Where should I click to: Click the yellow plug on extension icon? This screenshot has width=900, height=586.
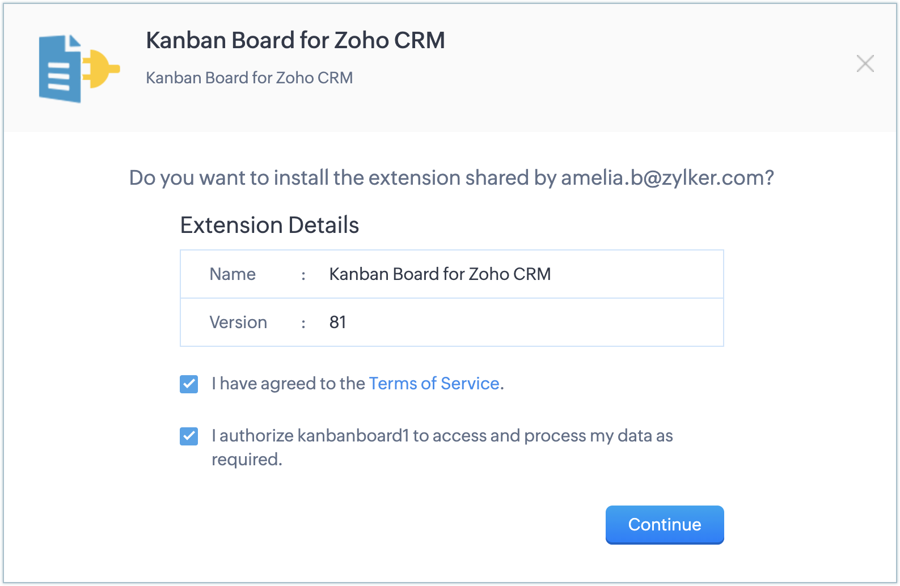100,69
